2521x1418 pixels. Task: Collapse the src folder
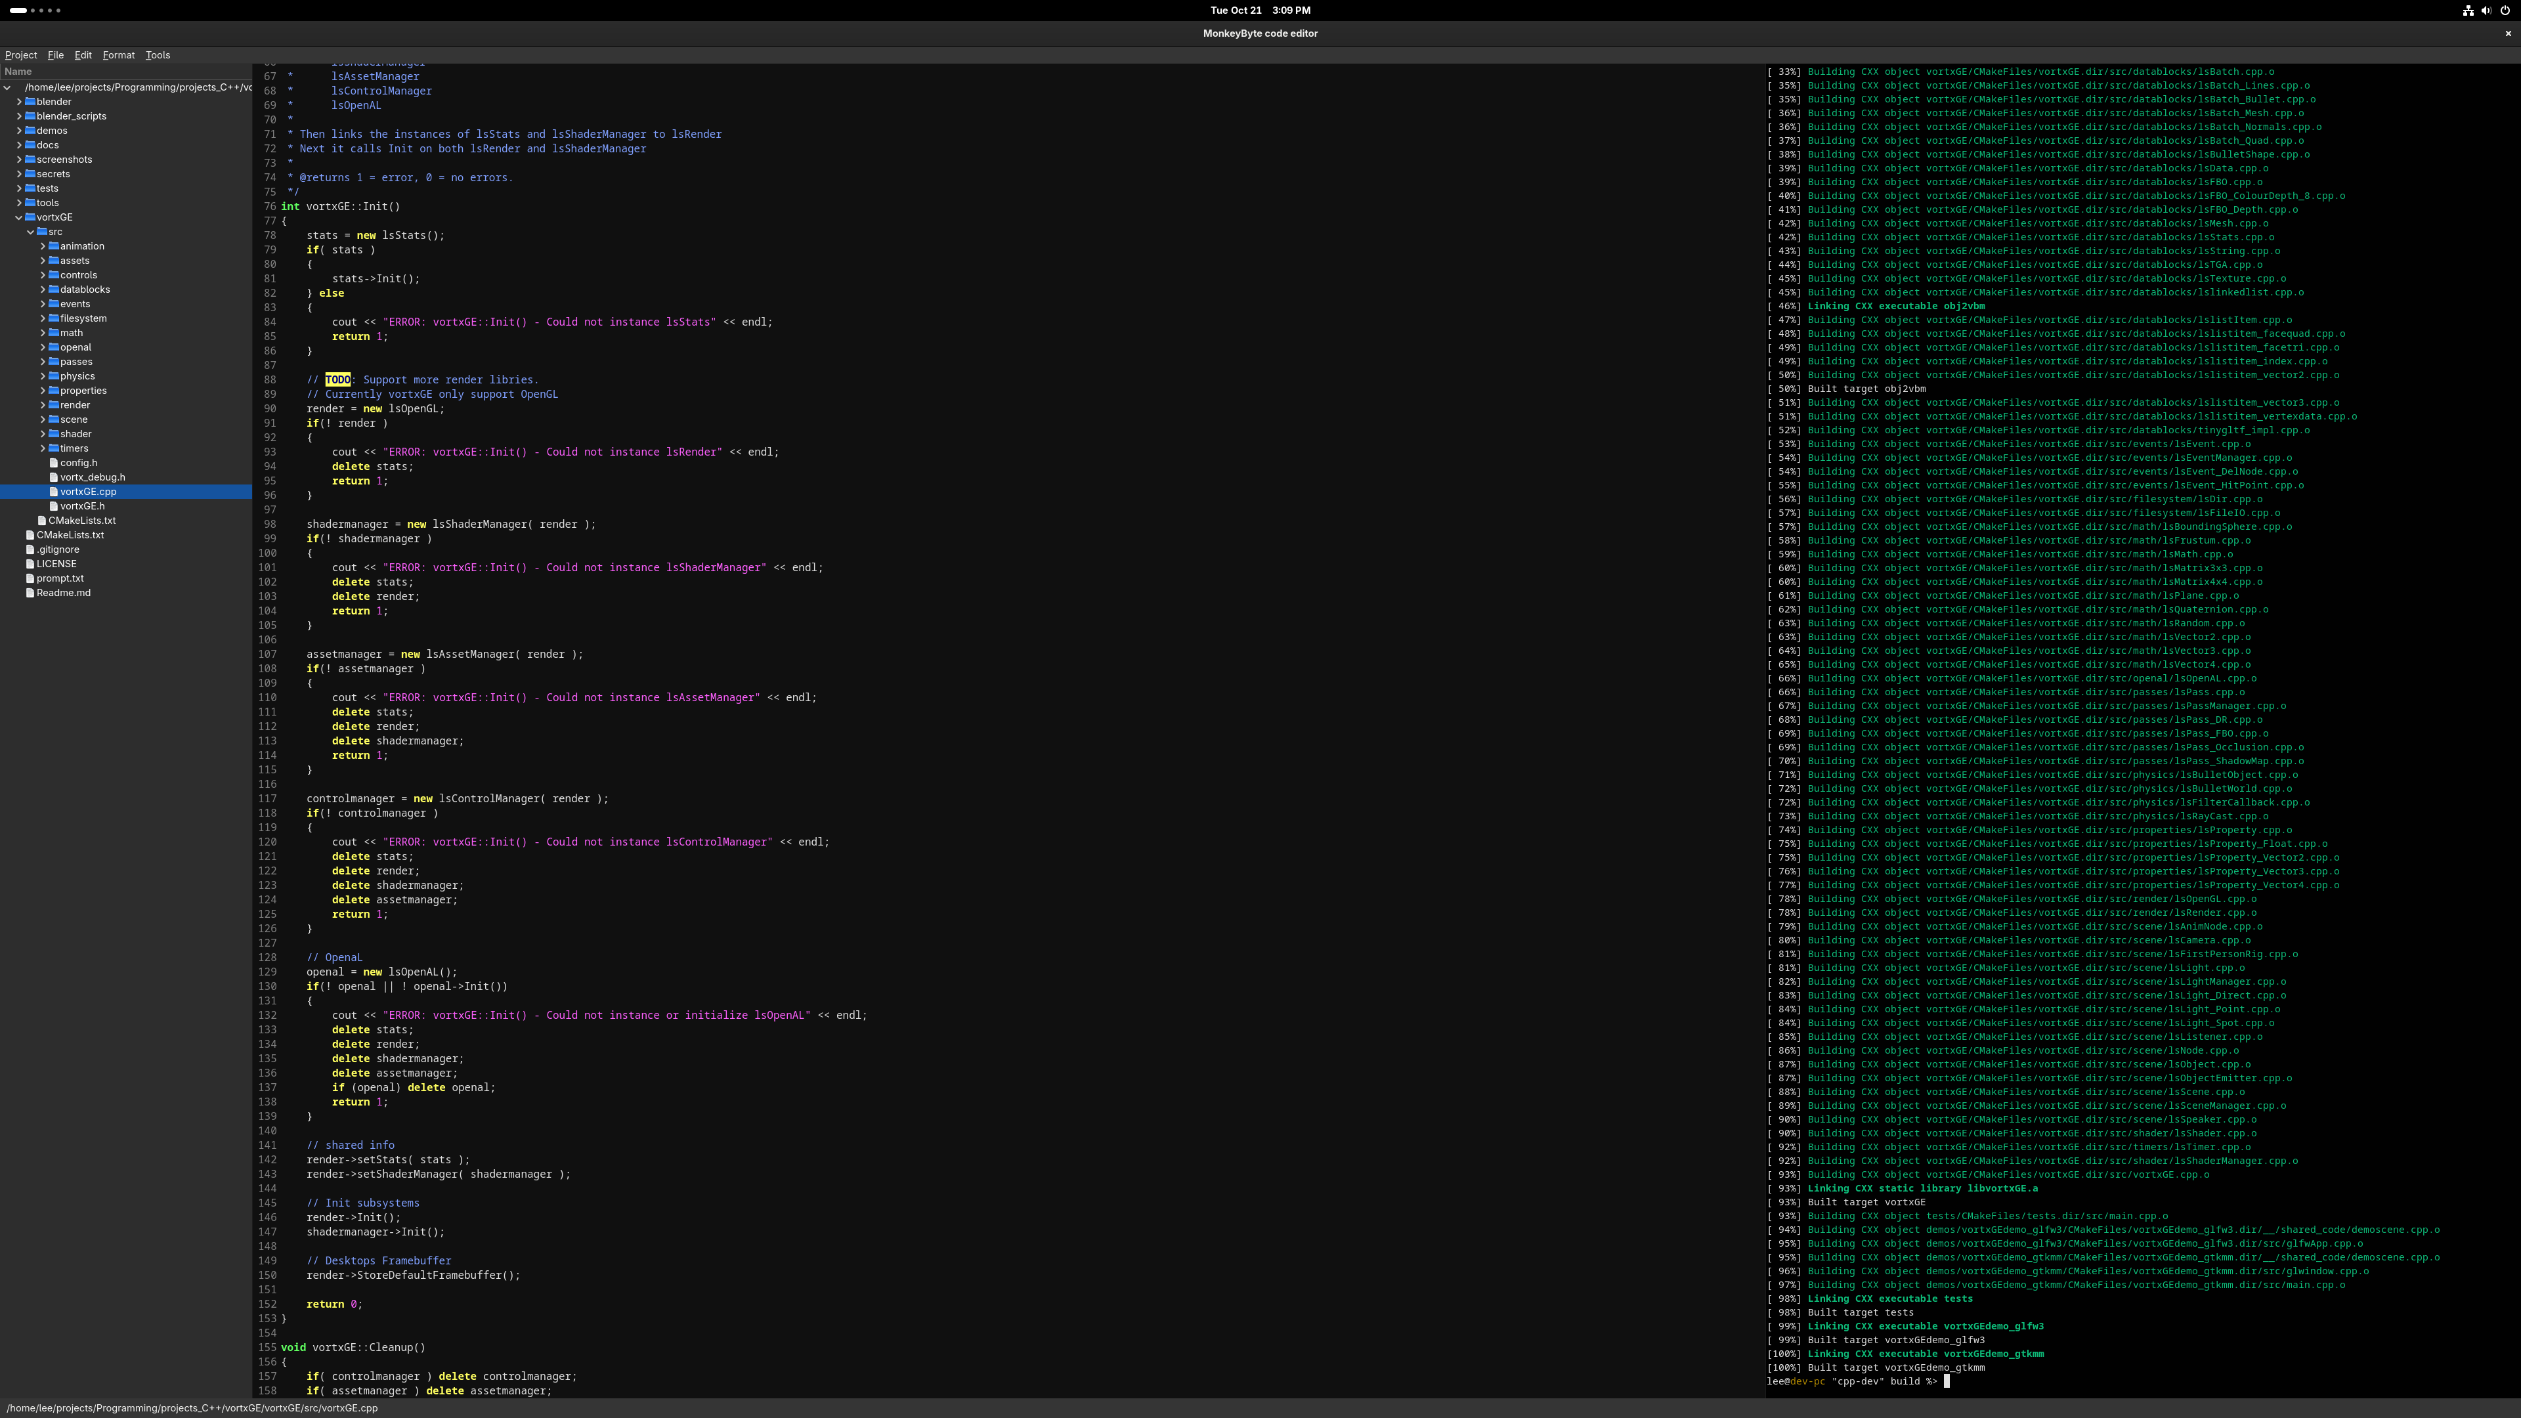pyautogui.click(x=30, y=231)
